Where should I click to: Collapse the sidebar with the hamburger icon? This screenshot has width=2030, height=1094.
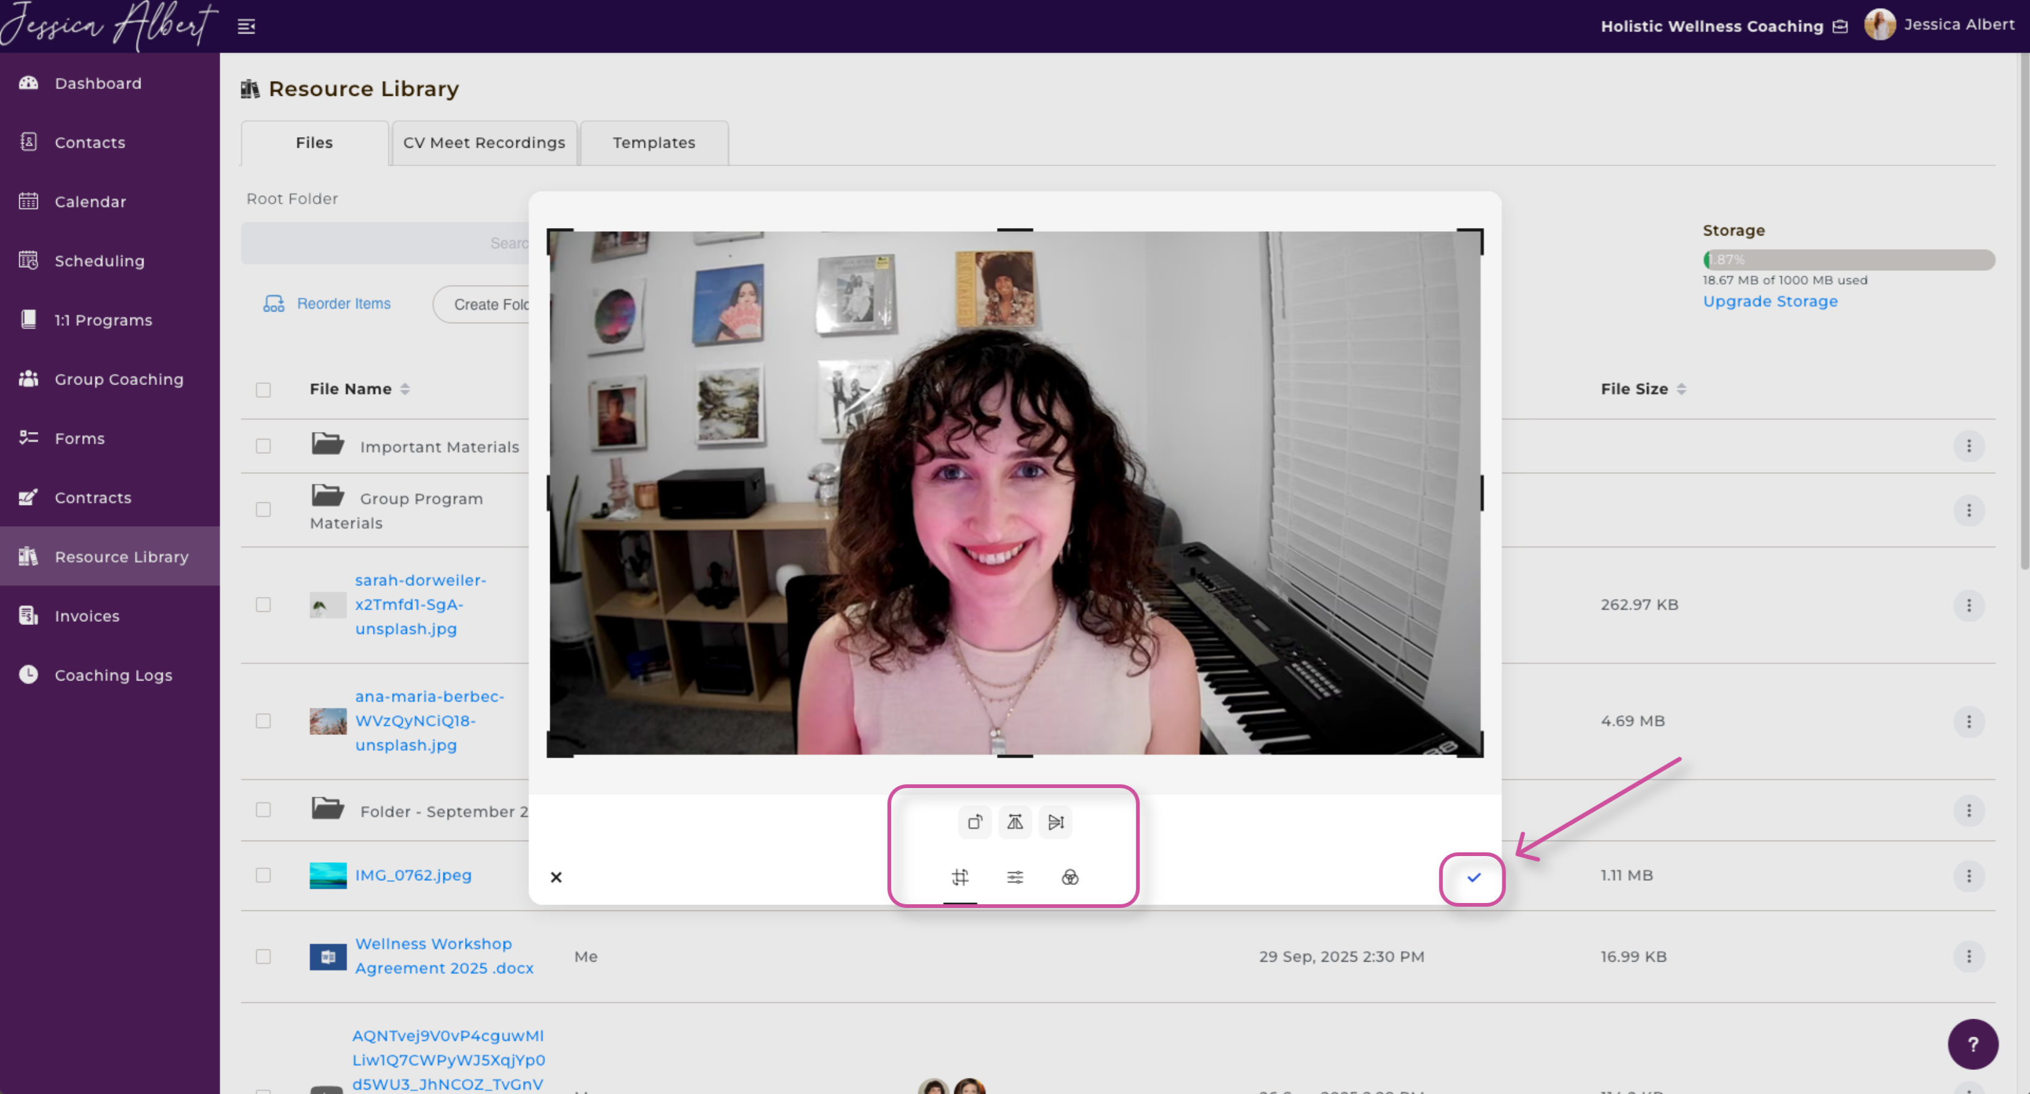(x=247, y=27)
